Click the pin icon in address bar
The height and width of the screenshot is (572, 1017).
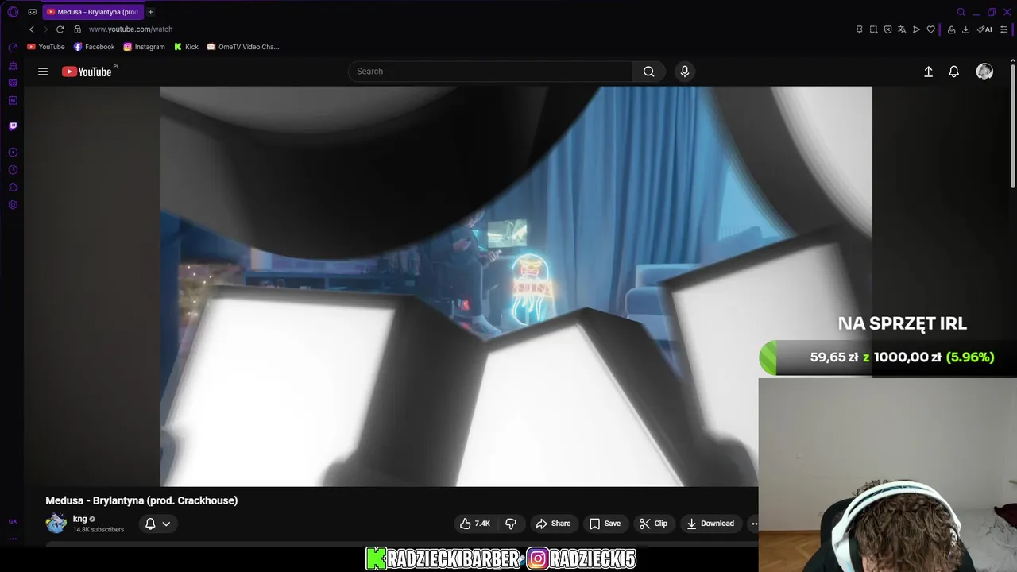point(859,29)
